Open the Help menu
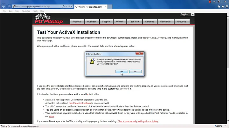This screenshot has width=229, height=128. tap(42, 11)
